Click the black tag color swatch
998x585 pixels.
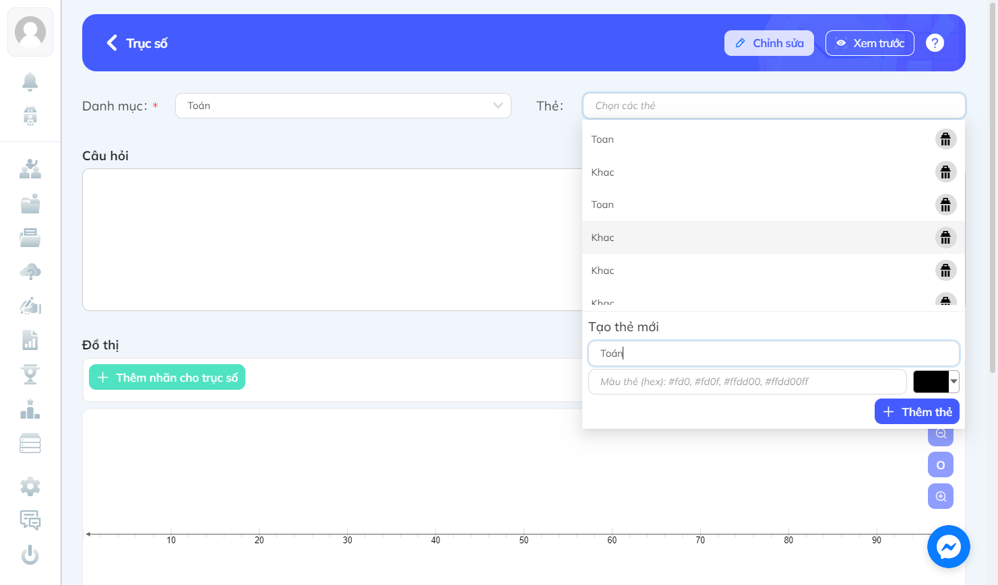tap(931, 382)
